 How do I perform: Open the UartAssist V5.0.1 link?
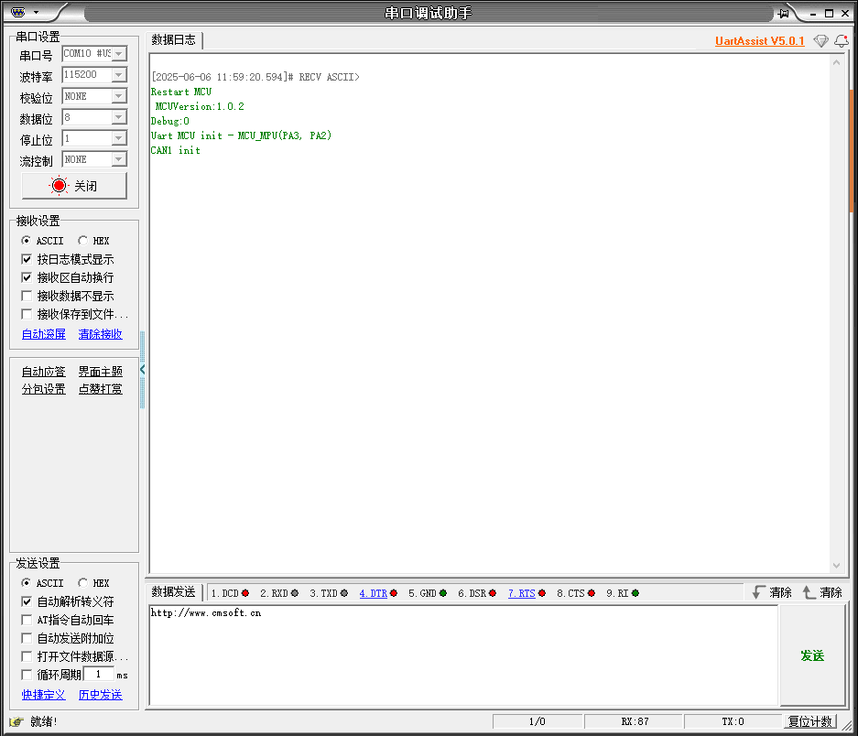[759, 41]
